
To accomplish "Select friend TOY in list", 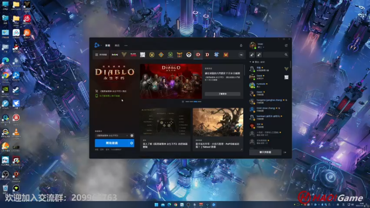I will click(269, 125).
